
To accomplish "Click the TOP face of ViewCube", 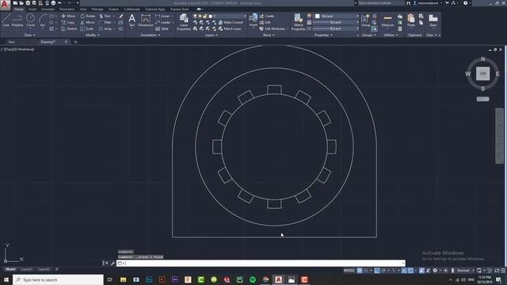I will click(x=482, y=74).
